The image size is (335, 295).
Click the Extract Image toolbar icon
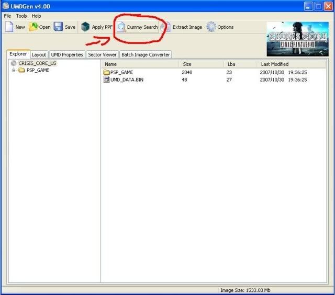point(166,27)
